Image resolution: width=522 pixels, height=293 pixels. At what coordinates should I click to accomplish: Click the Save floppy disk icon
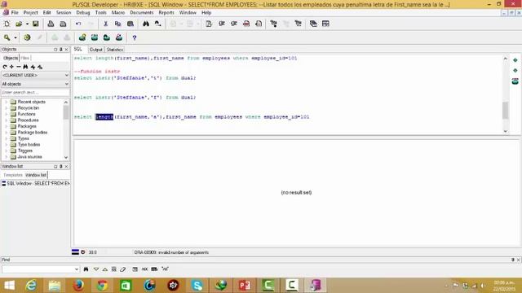click(36, 24)
